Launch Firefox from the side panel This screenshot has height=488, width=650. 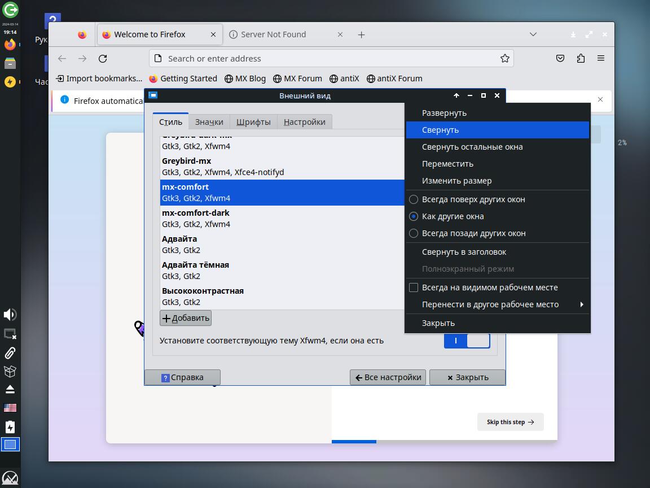coord(10,45)
